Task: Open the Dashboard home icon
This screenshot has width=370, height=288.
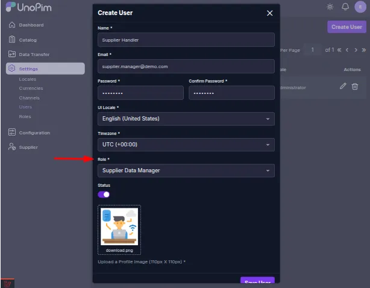Action: (x=12, y=25)
